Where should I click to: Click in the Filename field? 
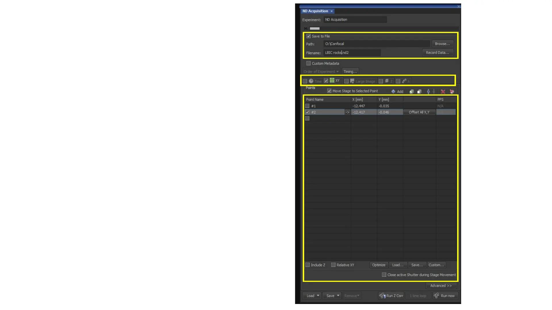(352, 53)
